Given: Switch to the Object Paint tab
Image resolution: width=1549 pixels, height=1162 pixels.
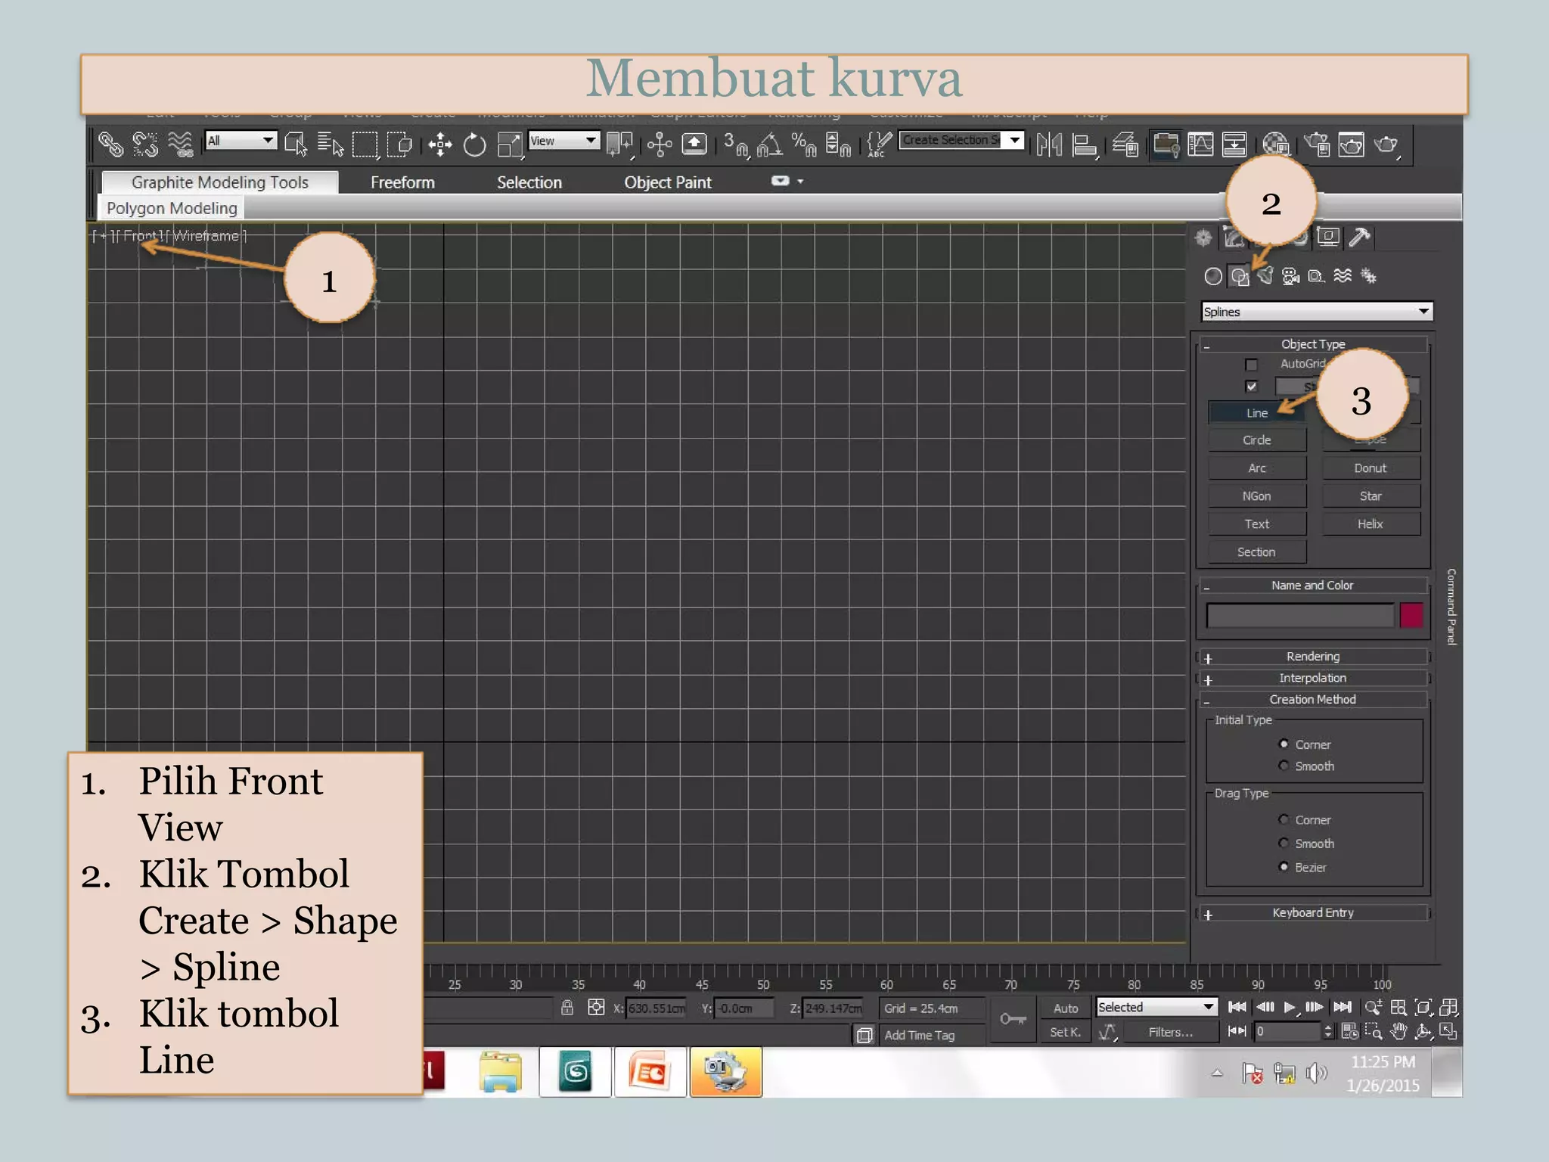Looking at the screenshot, I should tap(668, 182).
